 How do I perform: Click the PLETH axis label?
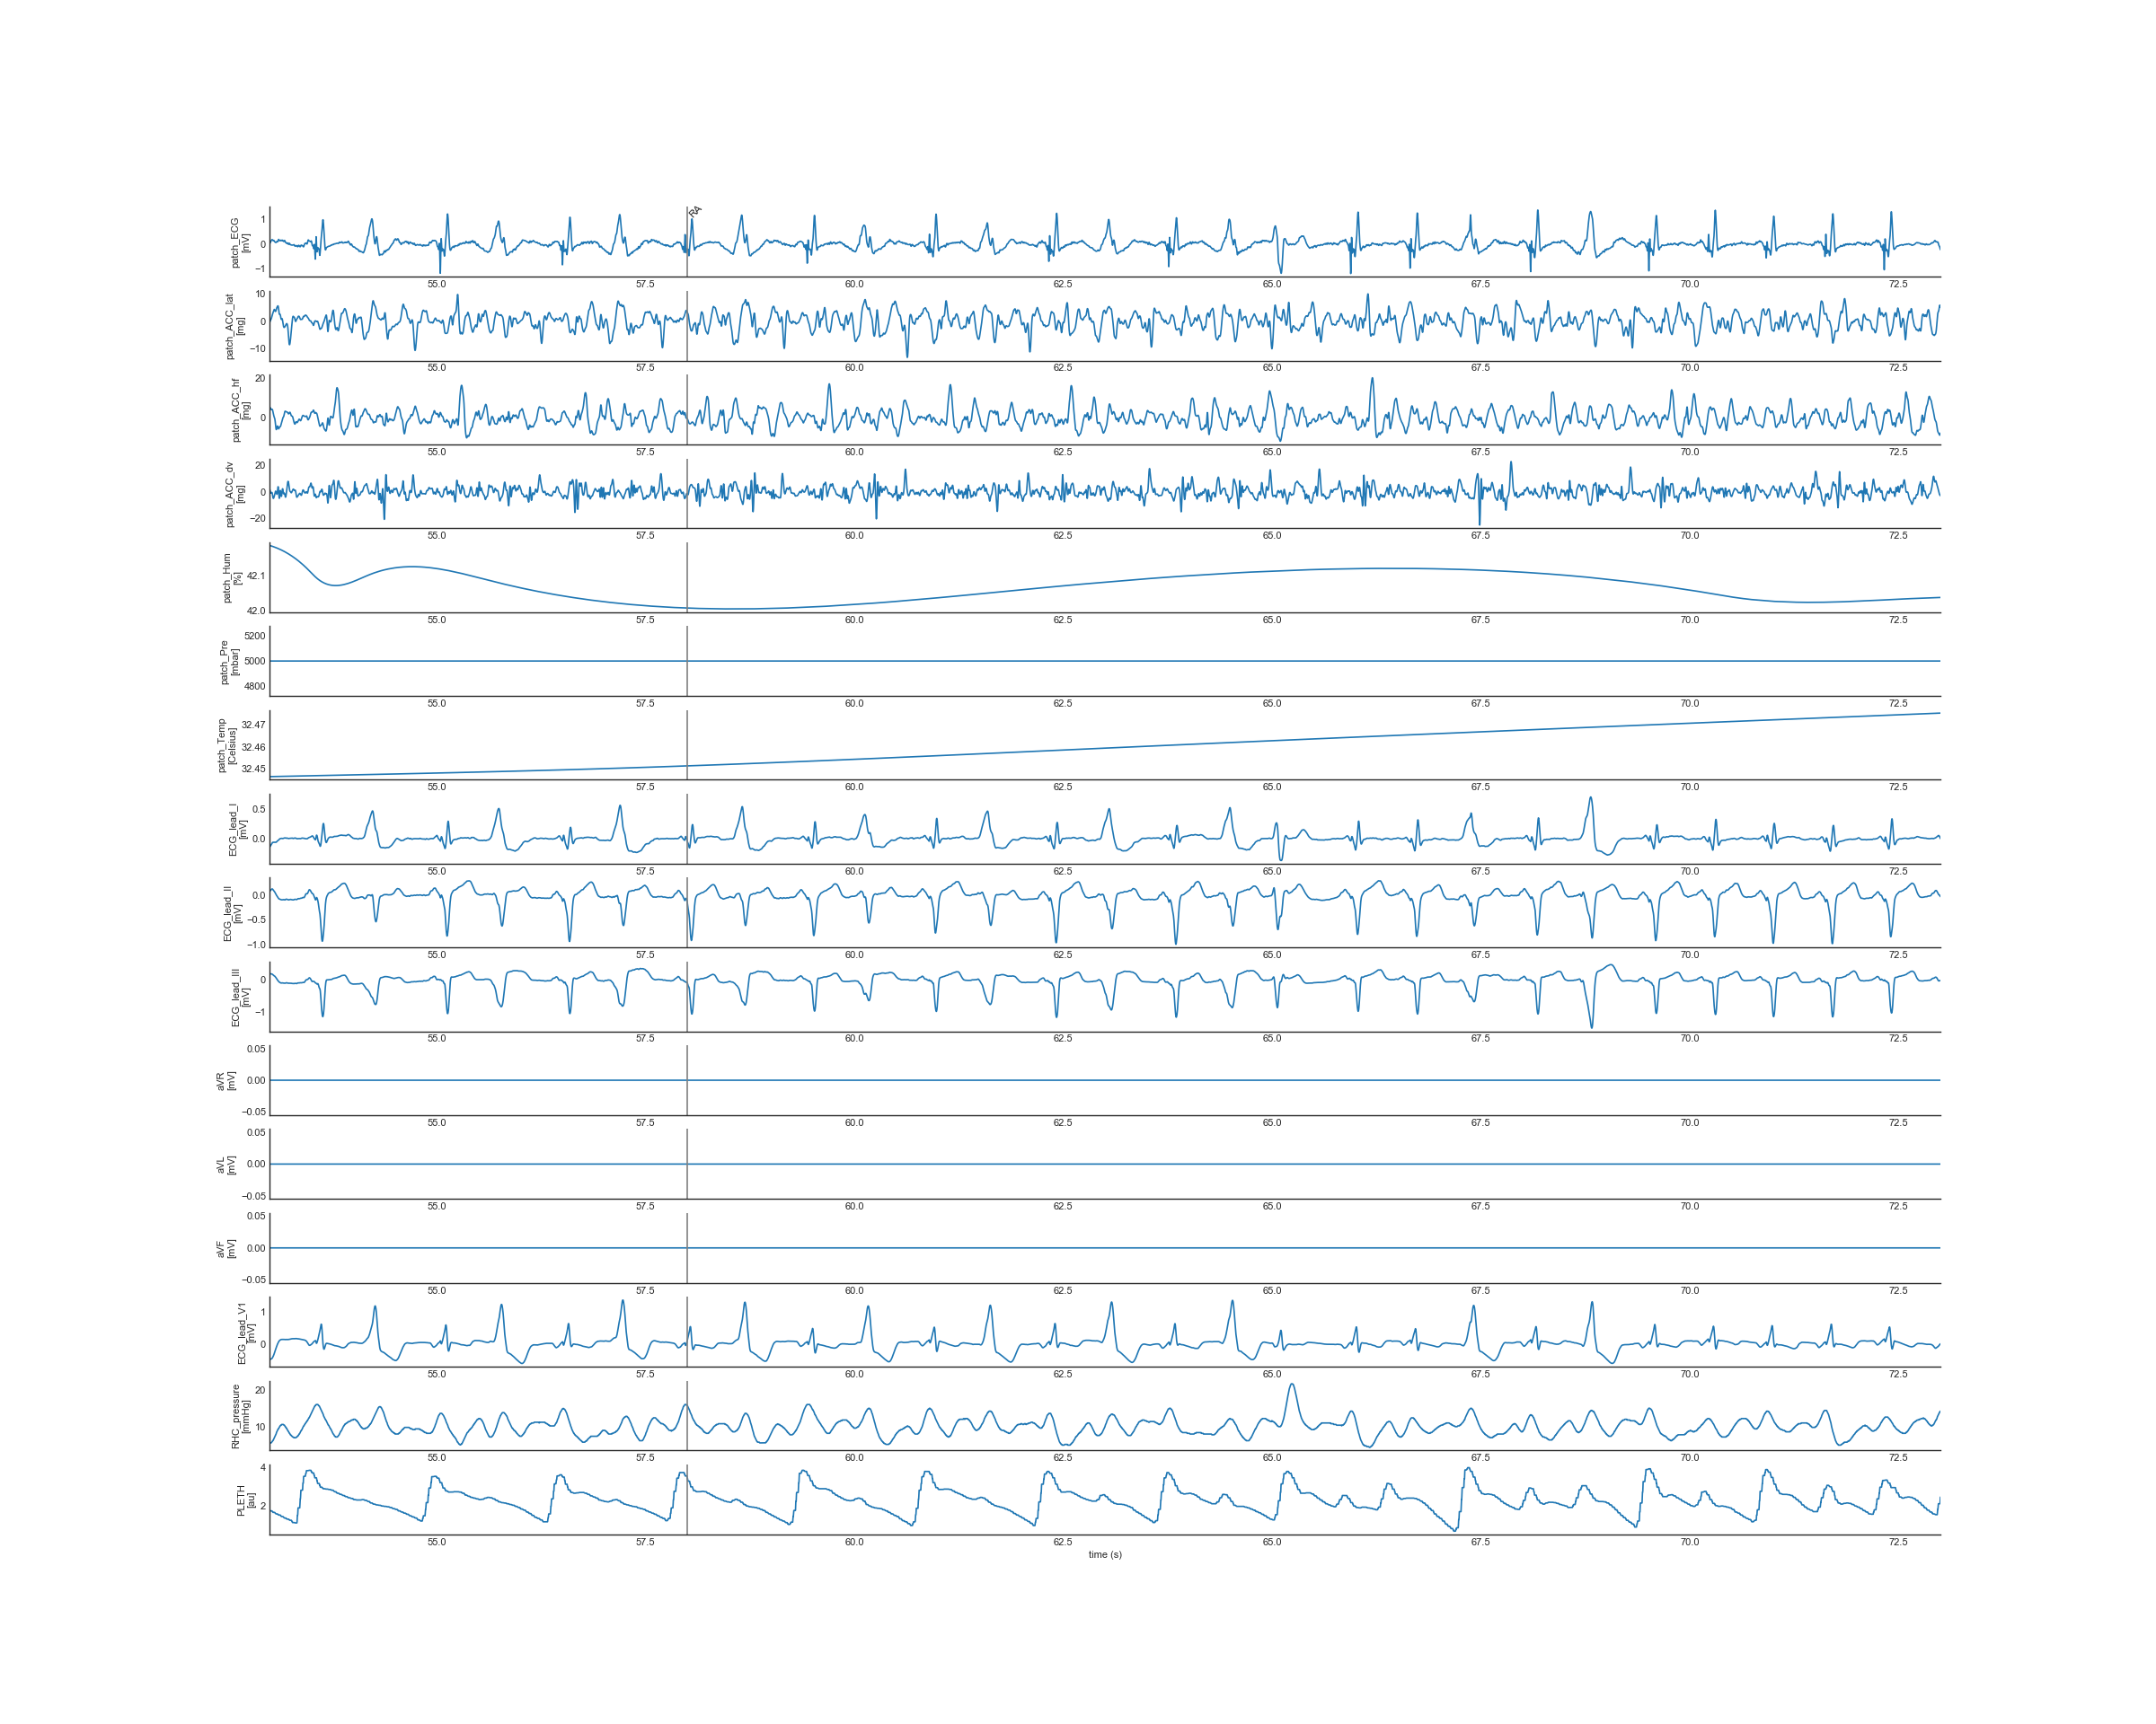[245, 1500]
